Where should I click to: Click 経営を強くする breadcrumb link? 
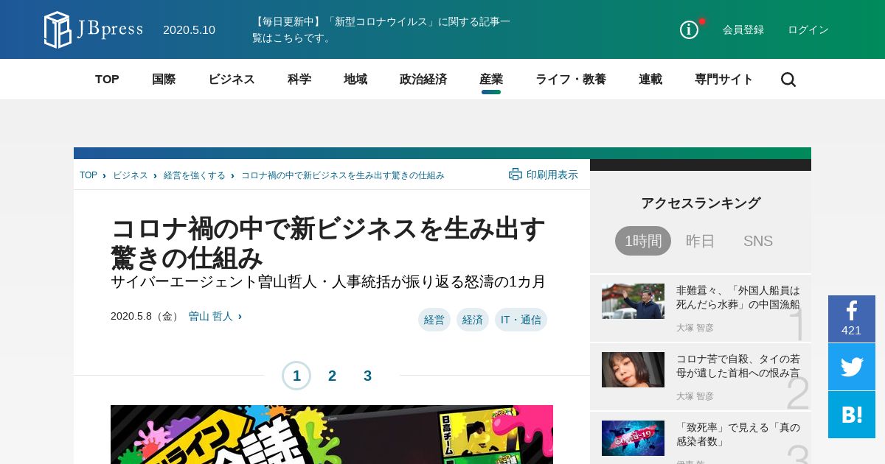pyautogui.click(x=195, y=175)
